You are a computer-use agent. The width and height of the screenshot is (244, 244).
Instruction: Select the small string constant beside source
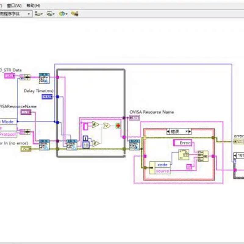(189, 167)
